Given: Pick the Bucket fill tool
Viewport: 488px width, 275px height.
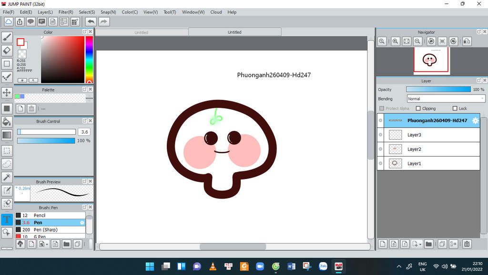Looking at the screenshot, I should click(7, 122).
